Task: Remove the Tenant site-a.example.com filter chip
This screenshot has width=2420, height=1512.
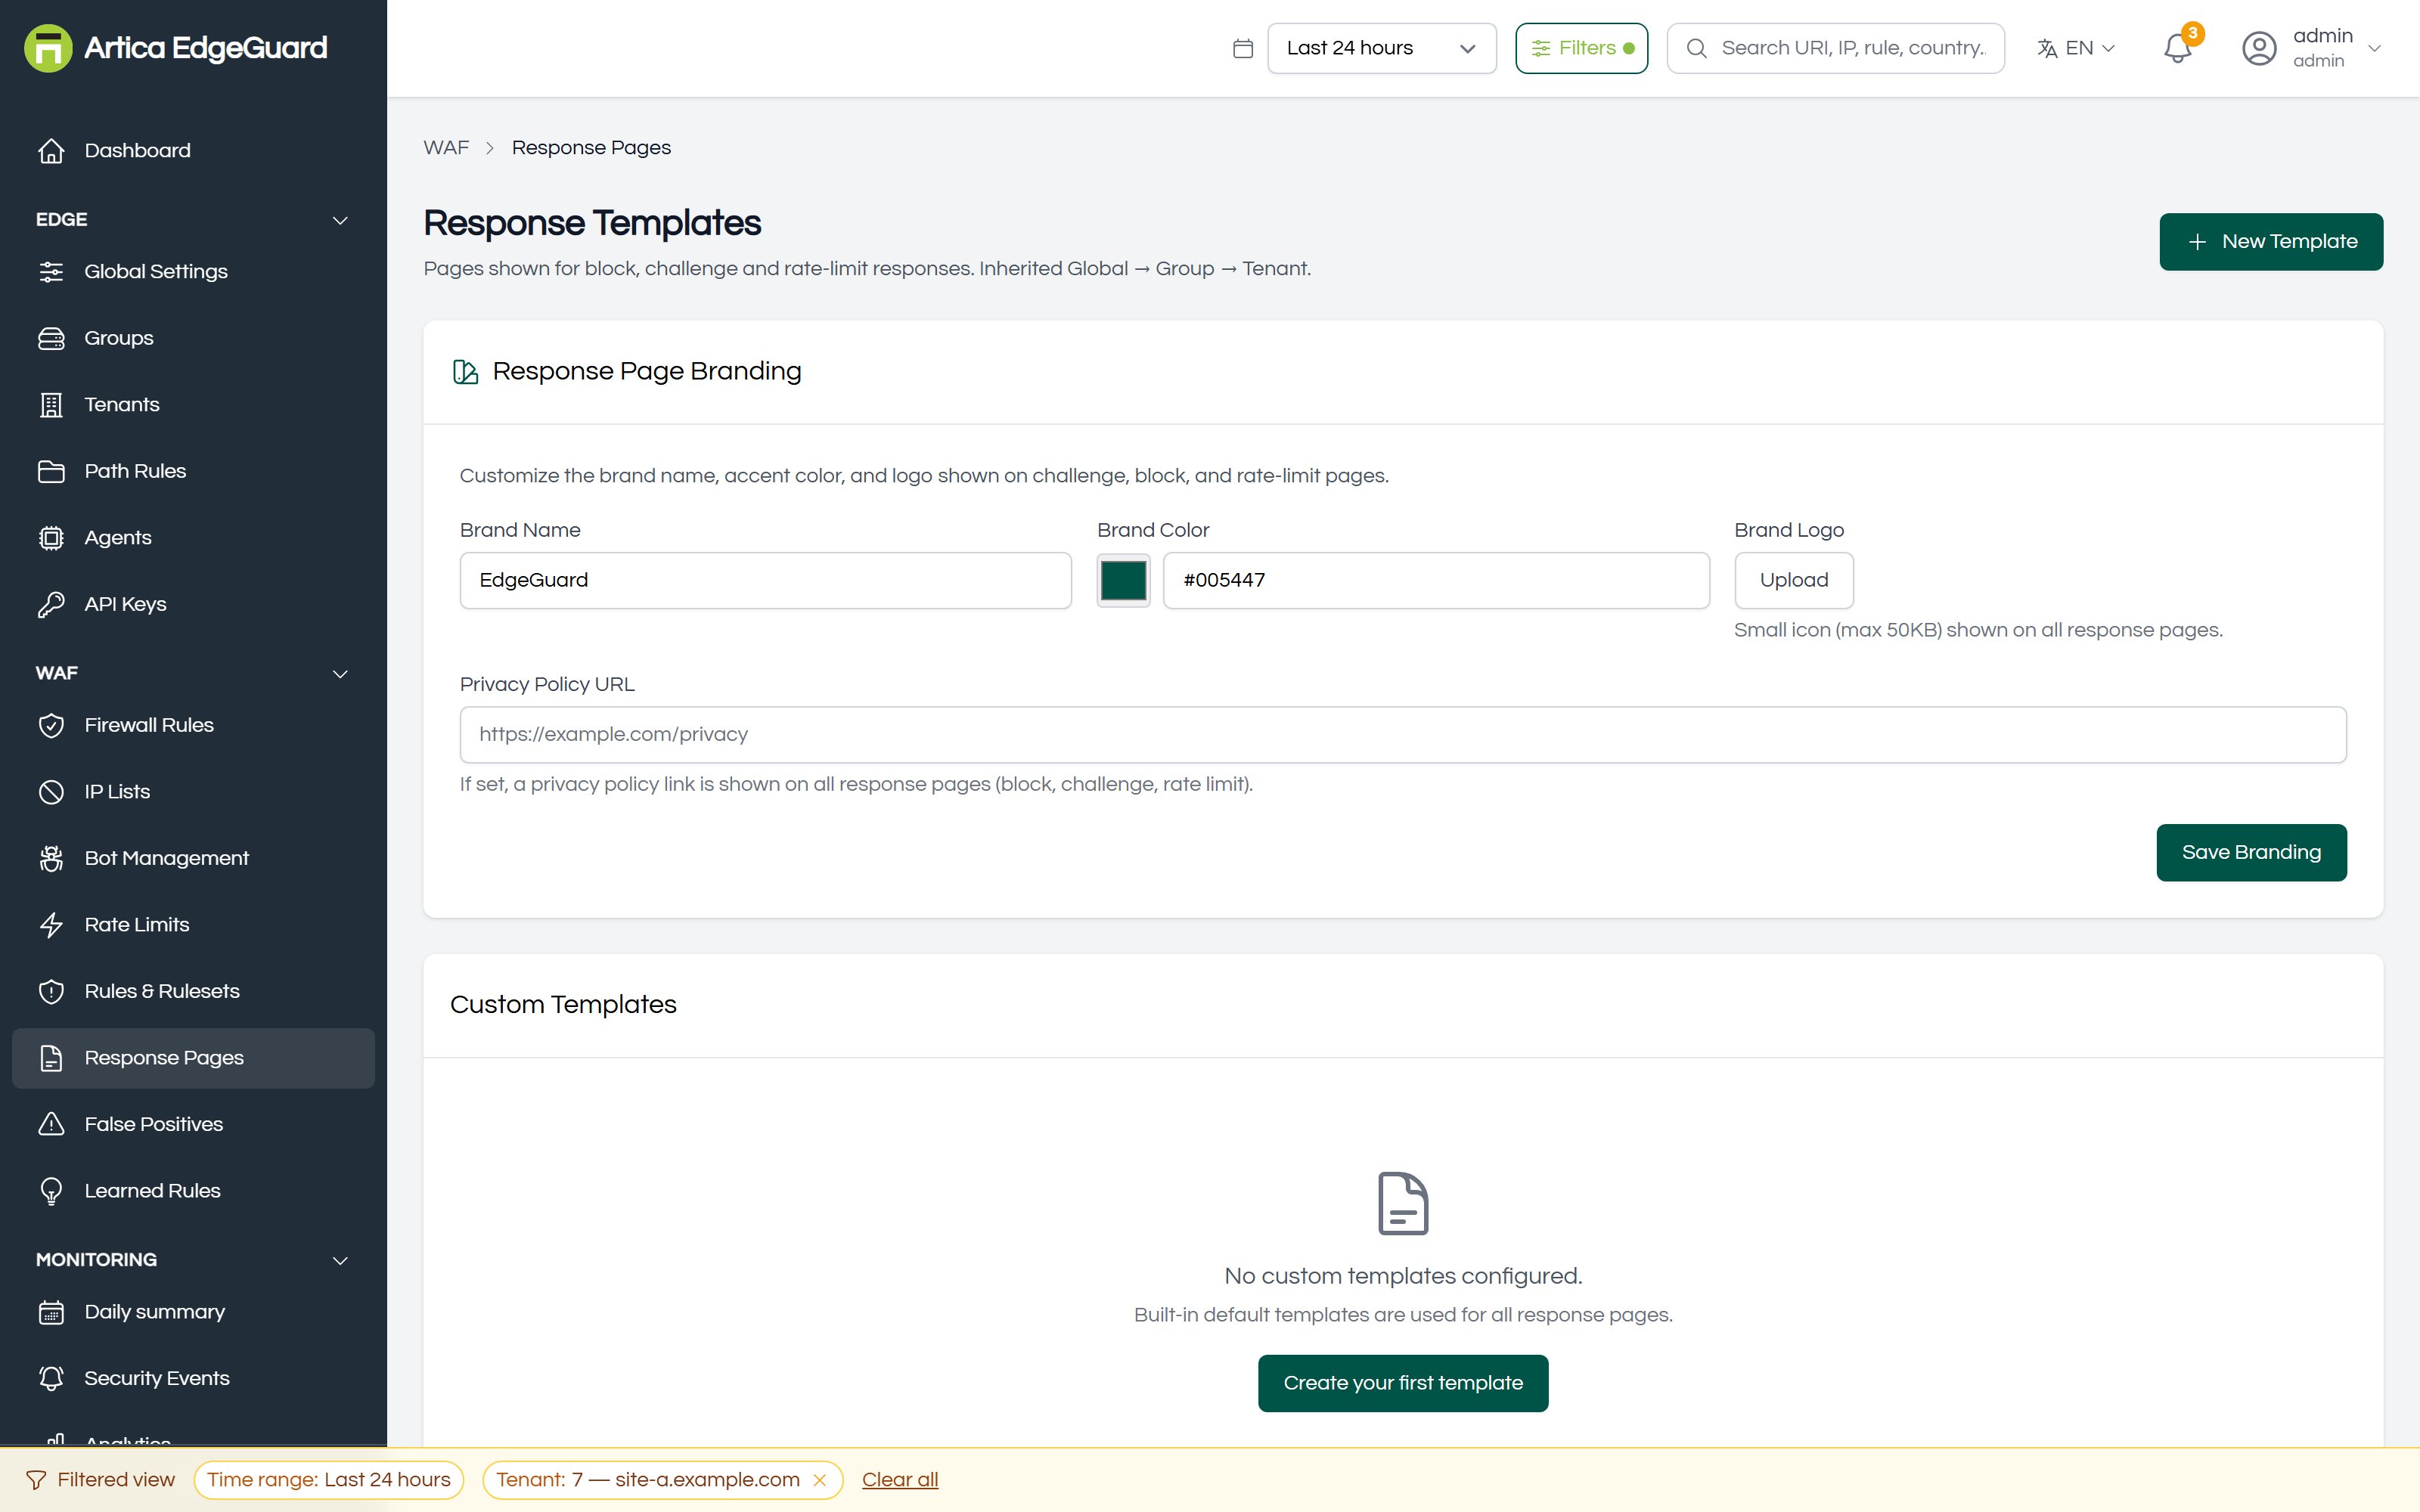Action: 820,1480
